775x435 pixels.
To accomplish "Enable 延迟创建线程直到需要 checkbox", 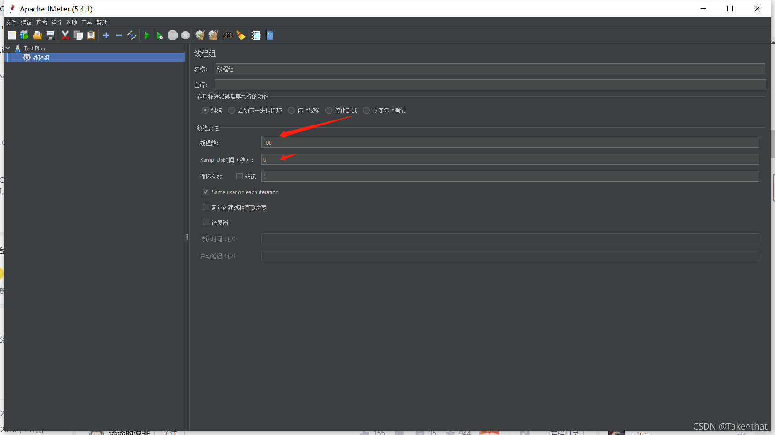I will pyautogui.click(x=206, y=207).
